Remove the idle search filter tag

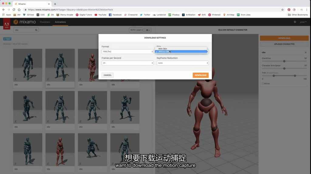click(x=7, y=39)
